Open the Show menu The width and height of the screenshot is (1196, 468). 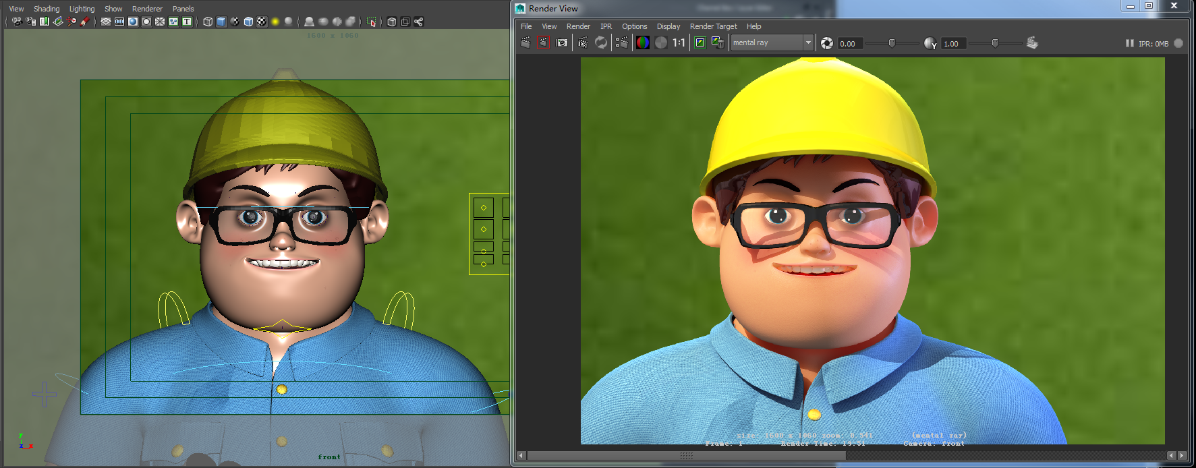(x=113, y=9)
